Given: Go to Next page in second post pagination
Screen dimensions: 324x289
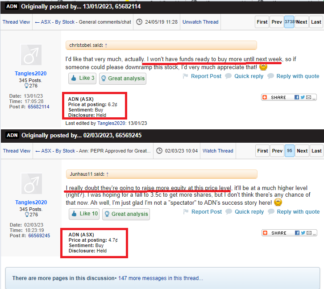Looking at the screenshot, I should (302, 151).
